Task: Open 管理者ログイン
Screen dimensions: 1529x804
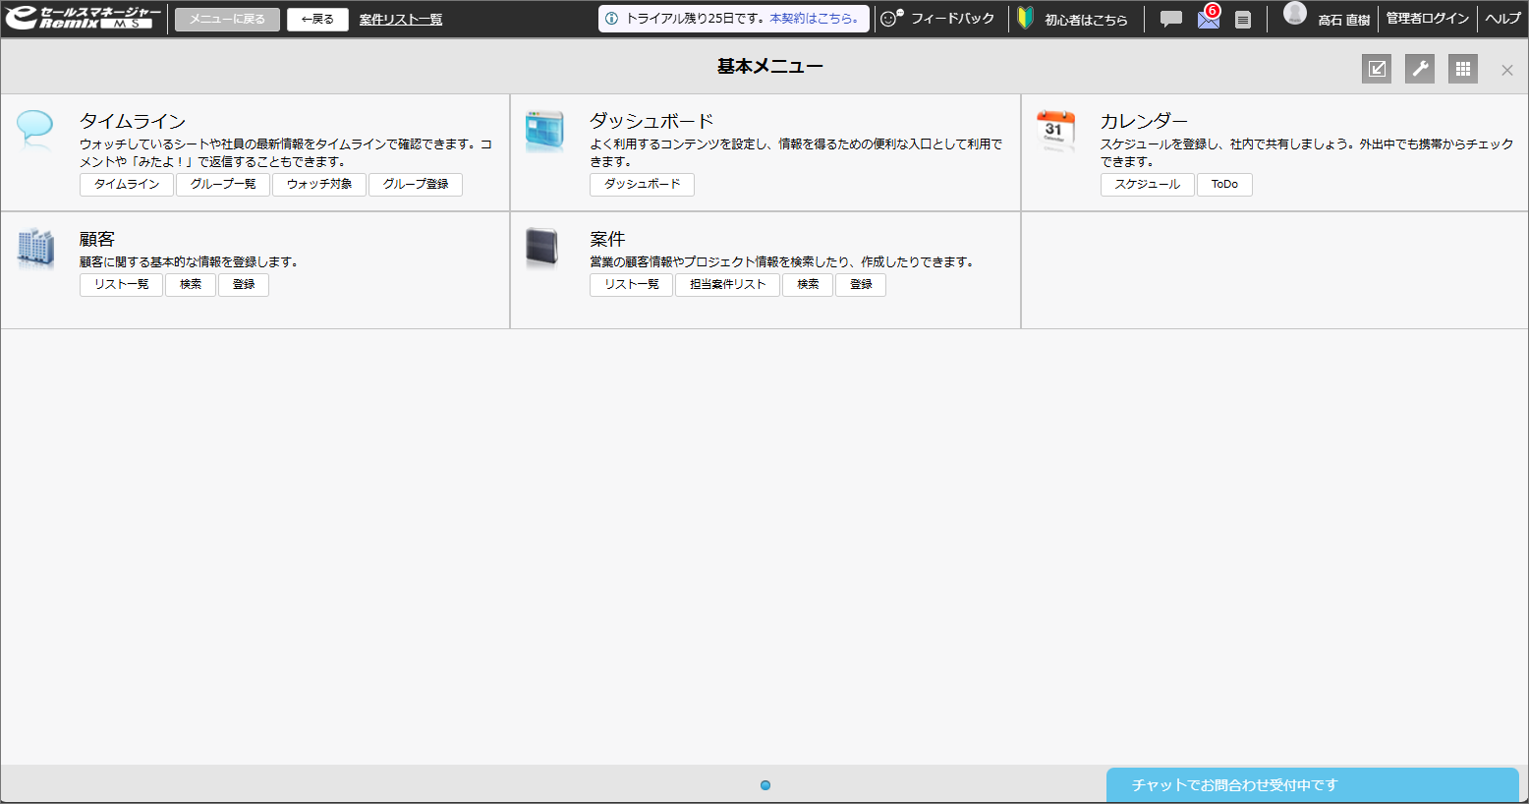Action: coord(1428,19)
